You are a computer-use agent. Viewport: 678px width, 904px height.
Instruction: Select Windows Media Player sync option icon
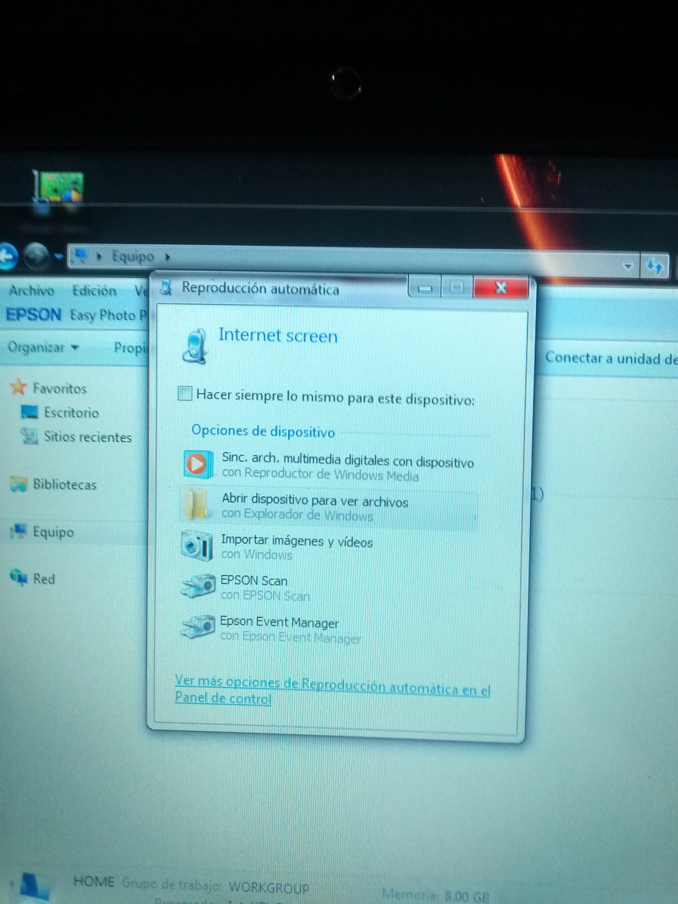tap(198, 464)
